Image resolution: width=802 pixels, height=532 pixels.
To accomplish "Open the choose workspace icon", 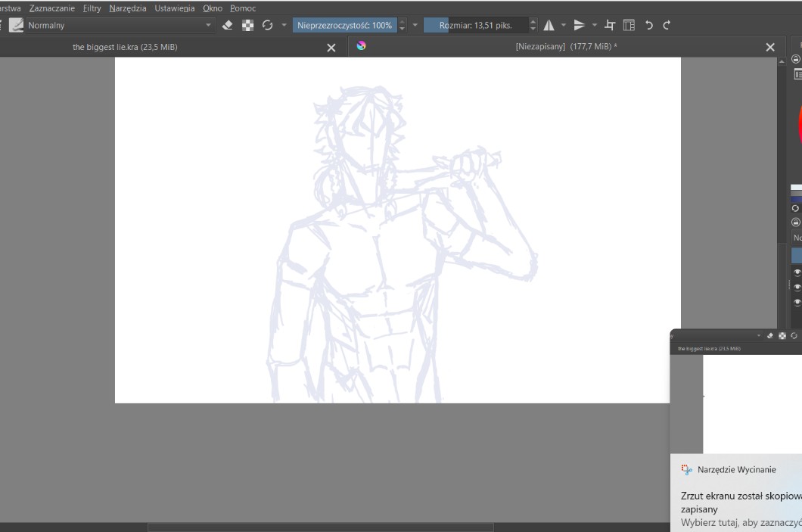I will coord(629,25).
